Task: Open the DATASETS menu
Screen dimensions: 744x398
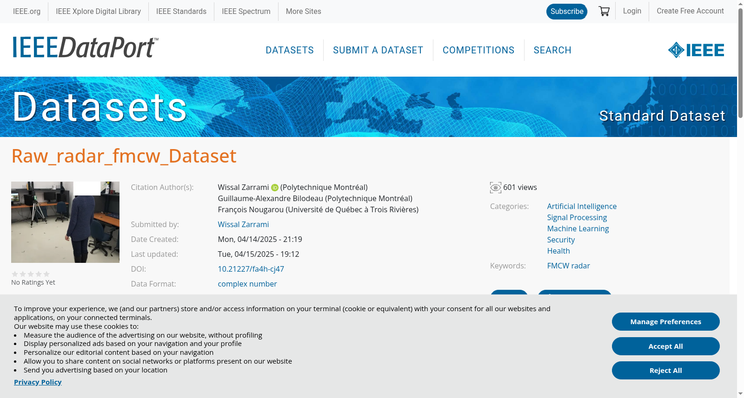Action: pos(290,50)
